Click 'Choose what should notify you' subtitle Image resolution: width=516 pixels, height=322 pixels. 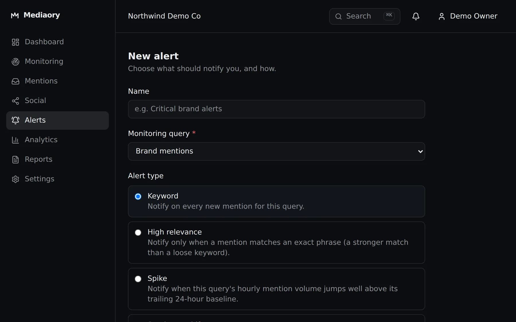tap(202, 69)
